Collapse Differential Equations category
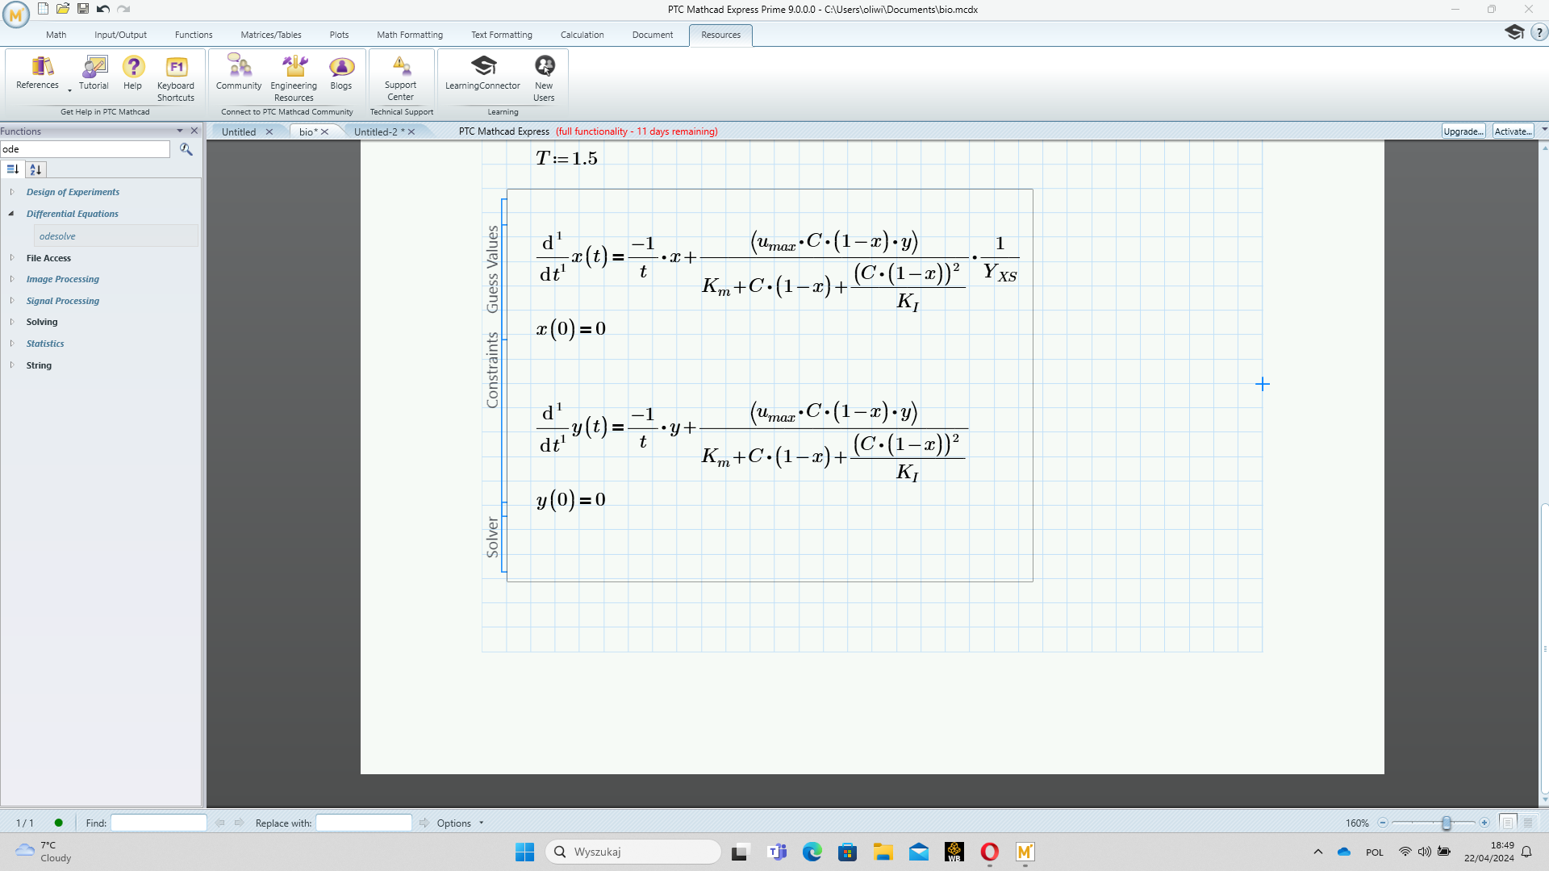The height and width of the screenshot is (871, 1549). point(11,214)
